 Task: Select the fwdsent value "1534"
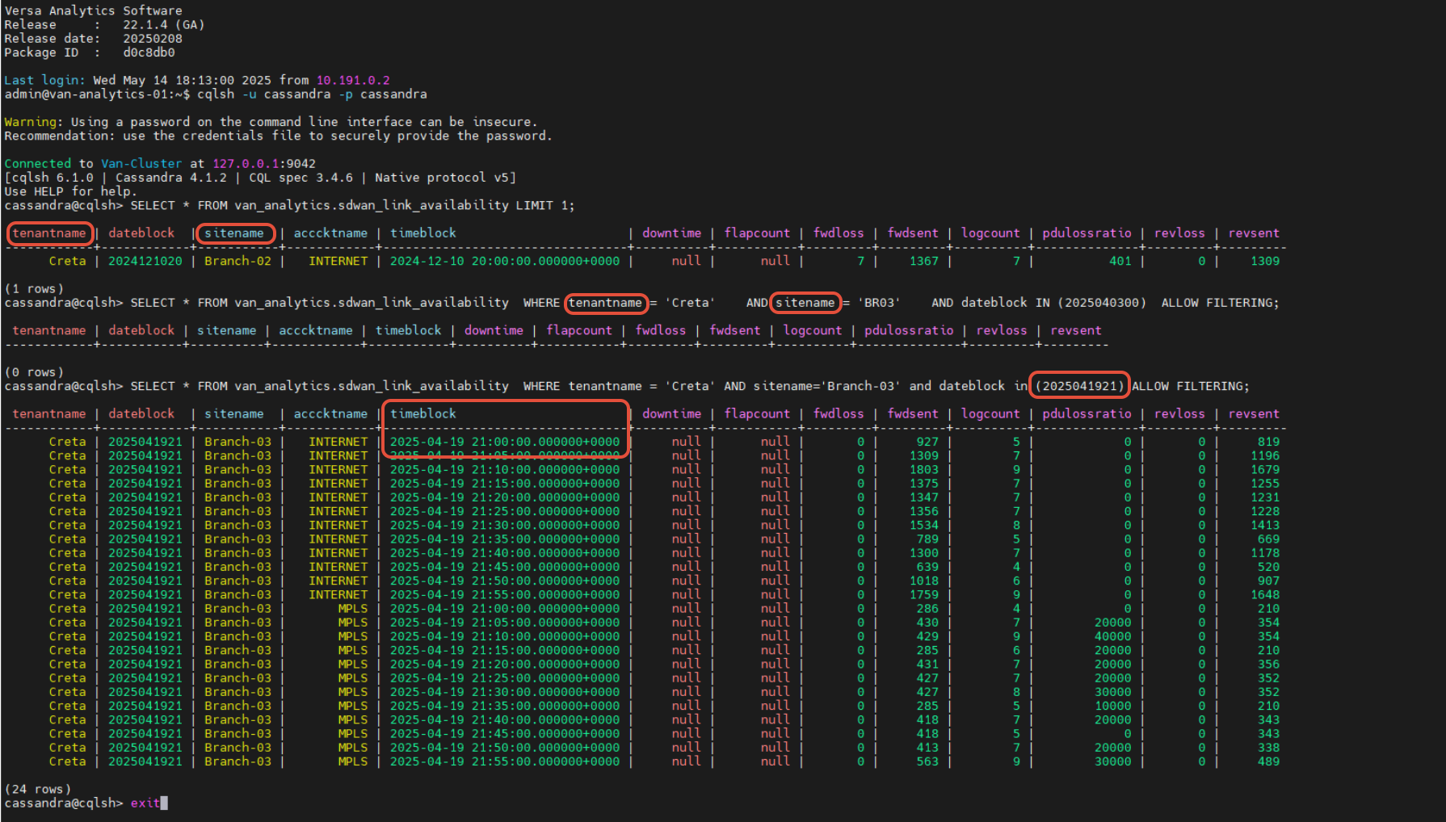(x=924, y=525)
